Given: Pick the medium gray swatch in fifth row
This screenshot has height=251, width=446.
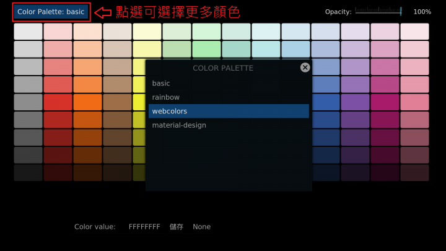Looking at the screenshot, I should point(28,102).
